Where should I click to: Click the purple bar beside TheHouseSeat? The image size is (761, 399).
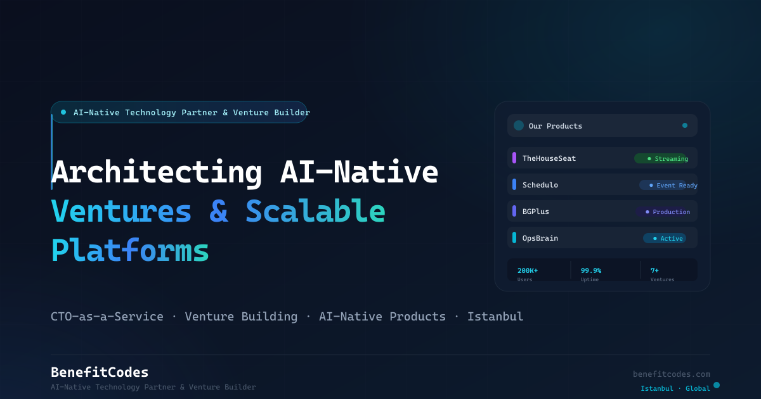click(514, 158)
